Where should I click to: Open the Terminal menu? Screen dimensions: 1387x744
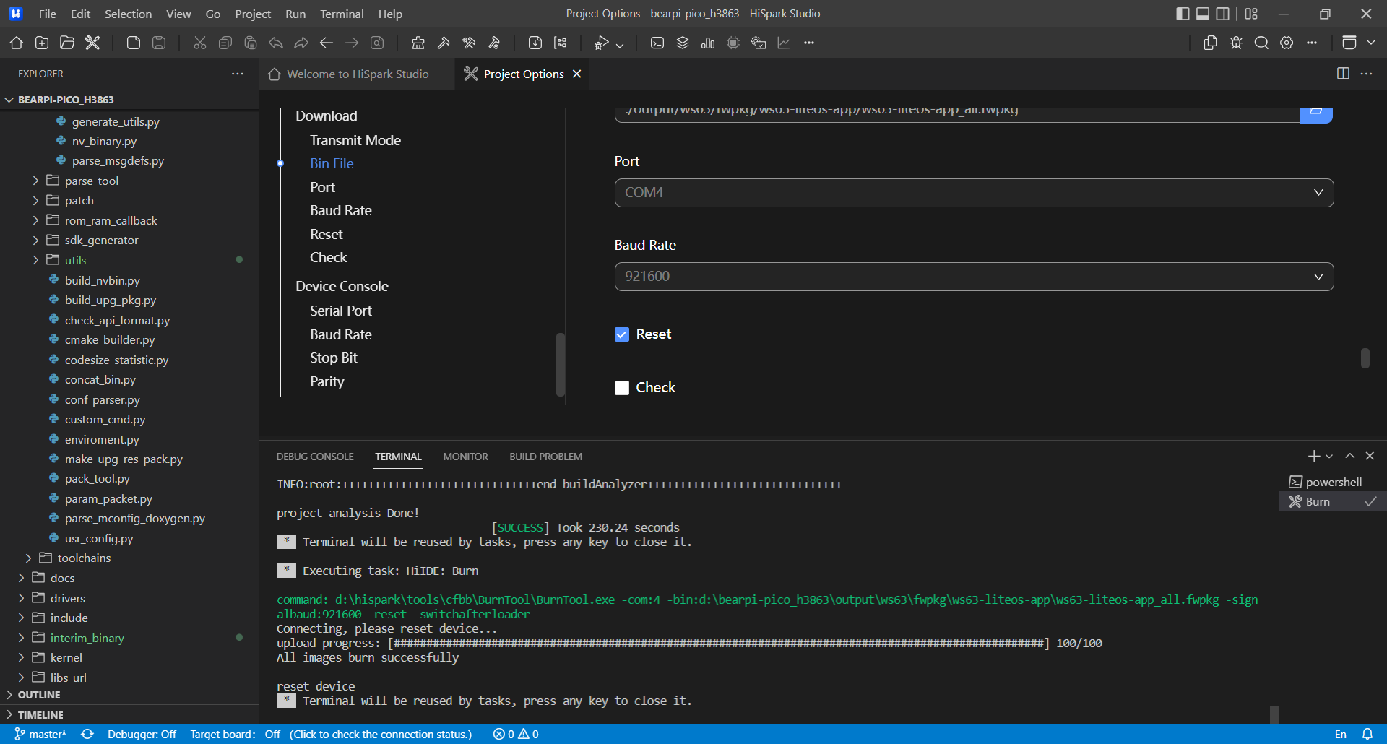(x=342, y=14)
